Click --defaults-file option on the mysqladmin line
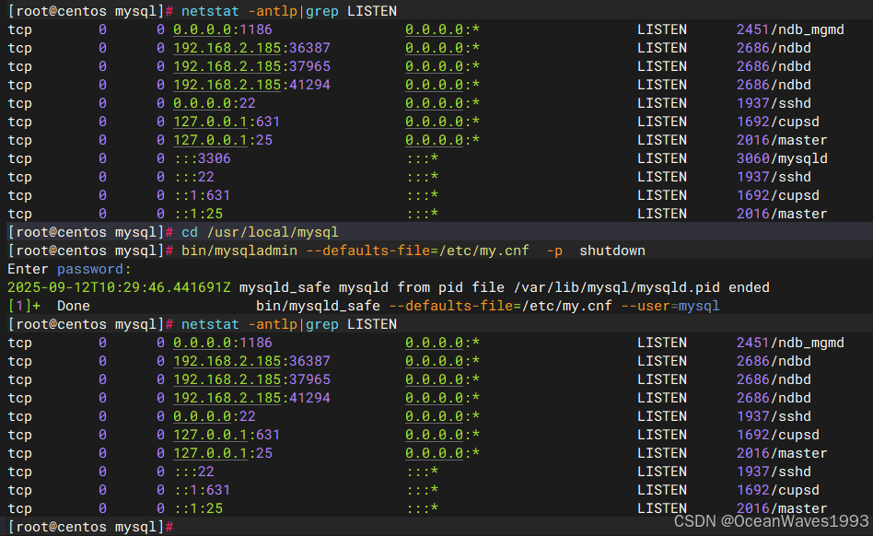873x536 pixels. coord(417,251)
